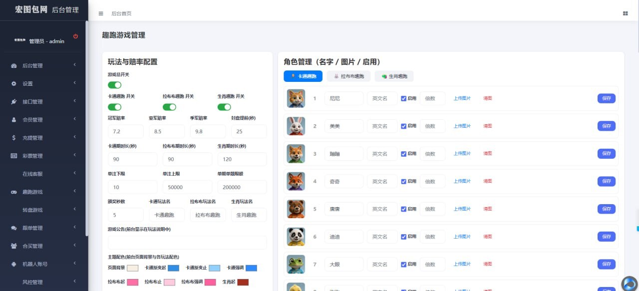Expand the 在线客服 menu chevron
639x291 pixels.
[74, 173]
